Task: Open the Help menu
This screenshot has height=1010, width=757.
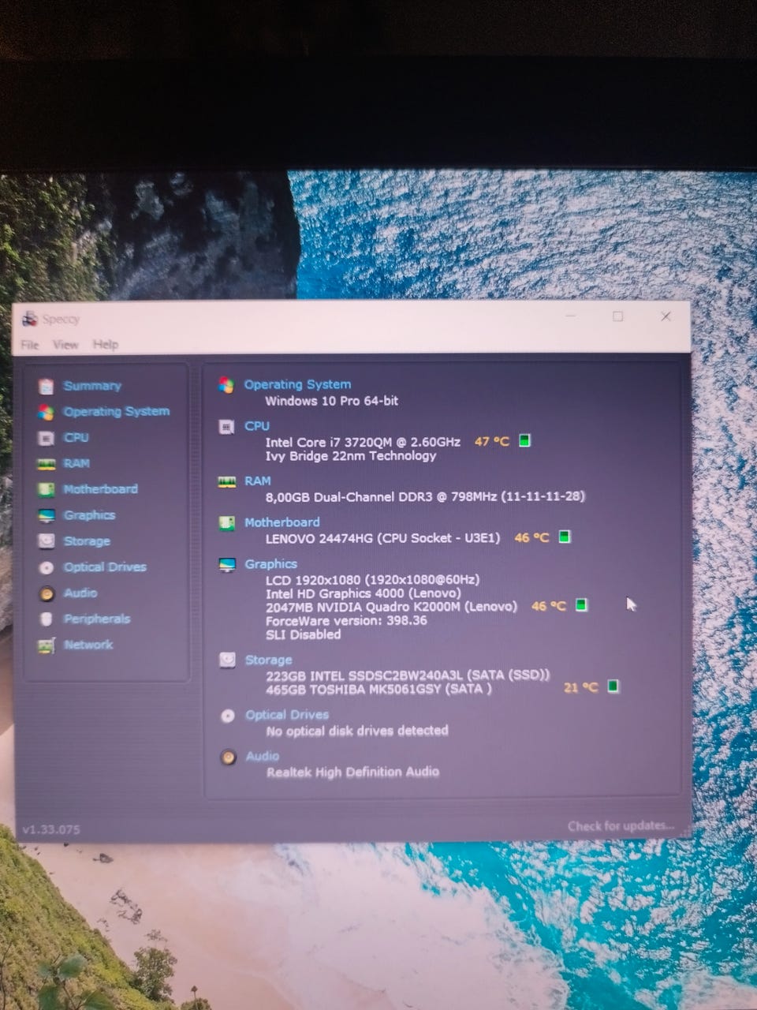Action: click(106, 345)
